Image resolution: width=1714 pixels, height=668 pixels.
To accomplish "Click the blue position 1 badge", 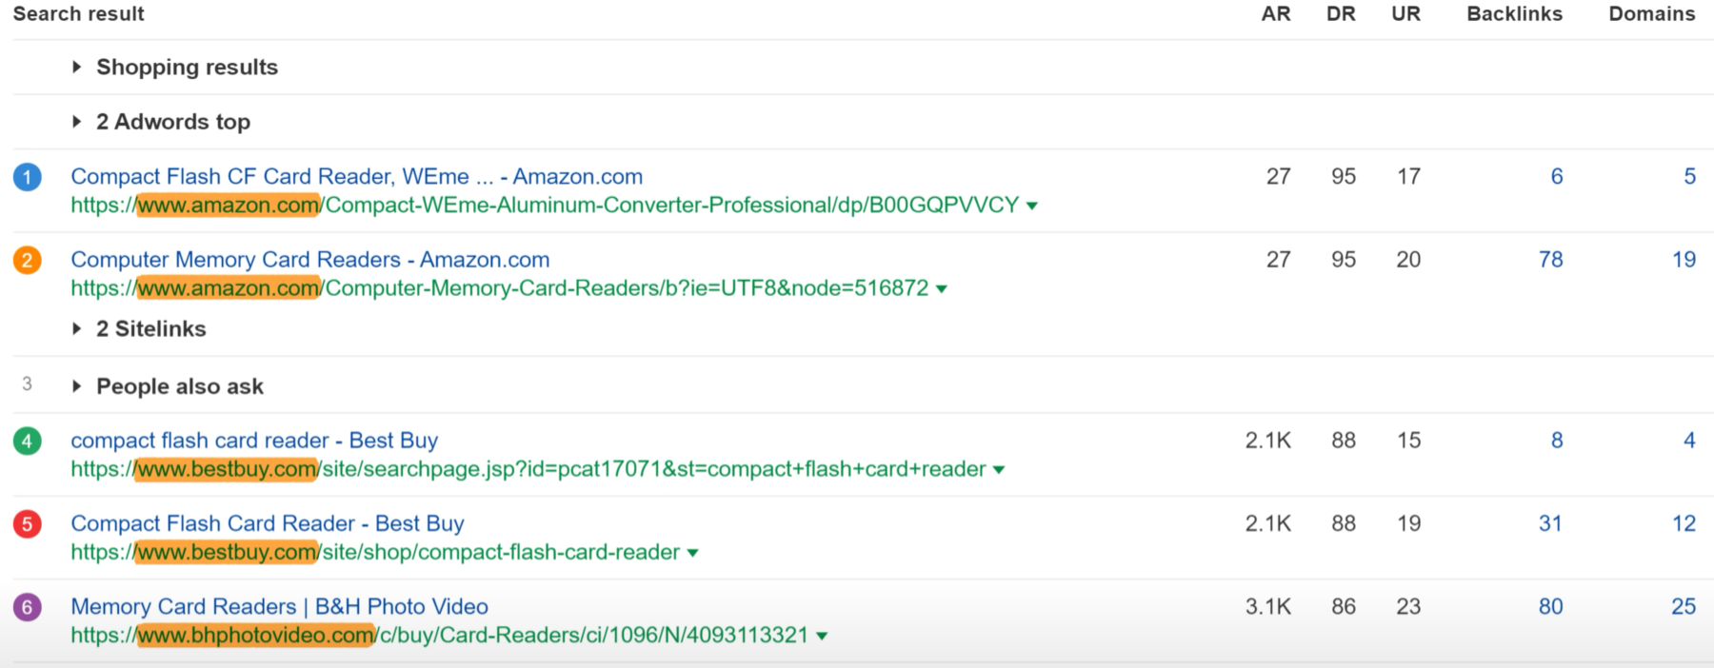I will pyautogui.click(x=27, y=177).
